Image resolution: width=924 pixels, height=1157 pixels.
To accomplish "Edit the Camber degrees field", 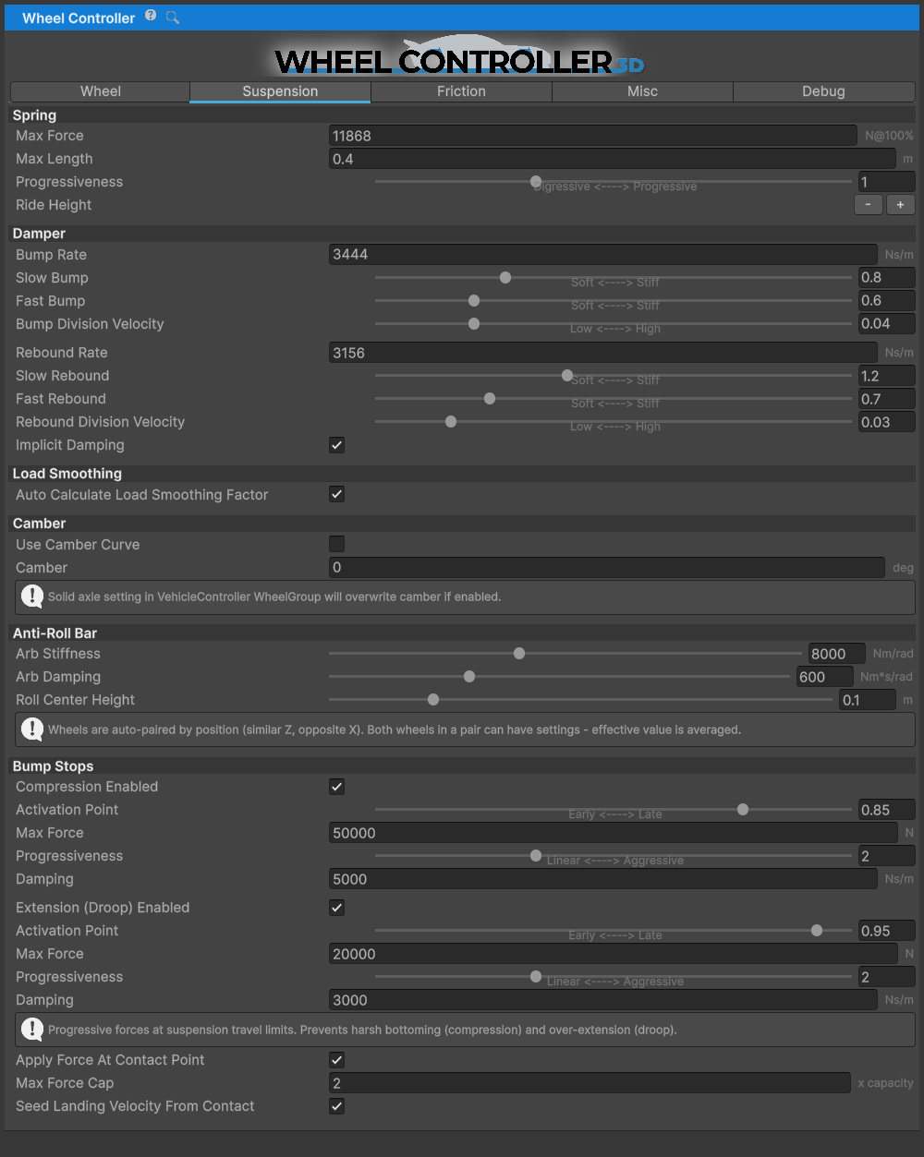I will (x=608, y=568).
